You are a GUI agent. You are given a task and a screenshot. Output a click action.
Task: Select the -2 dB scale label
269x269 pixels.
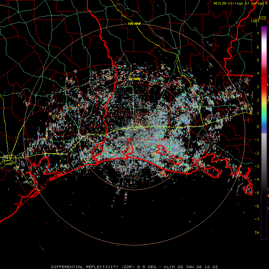257,153
